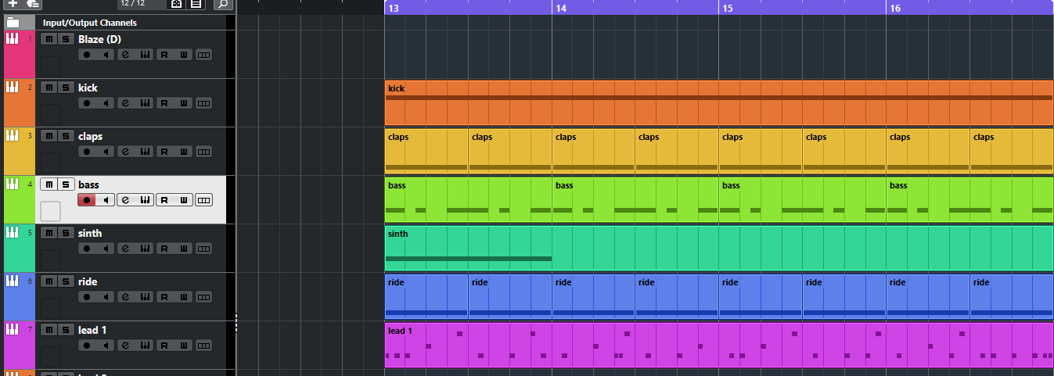Solo the Blaze (D) track
Screen dimensions: 1054x376
tap(66, 39)
